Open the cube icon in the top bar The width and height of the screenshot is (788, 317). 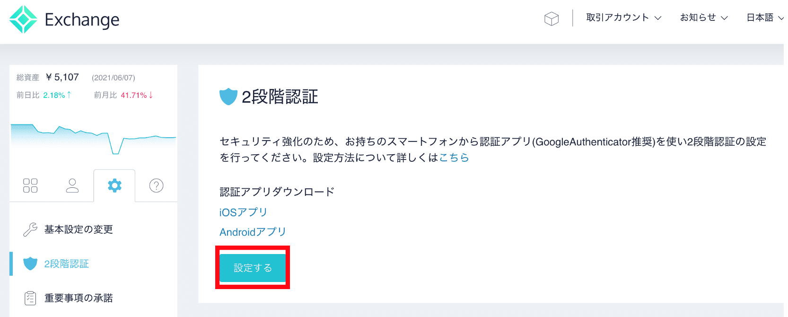(x=551, y=18)
